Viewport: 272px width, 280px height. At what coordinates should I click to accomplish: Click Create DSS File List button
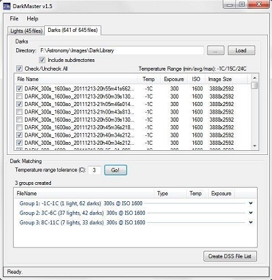(x=230, y=256)
